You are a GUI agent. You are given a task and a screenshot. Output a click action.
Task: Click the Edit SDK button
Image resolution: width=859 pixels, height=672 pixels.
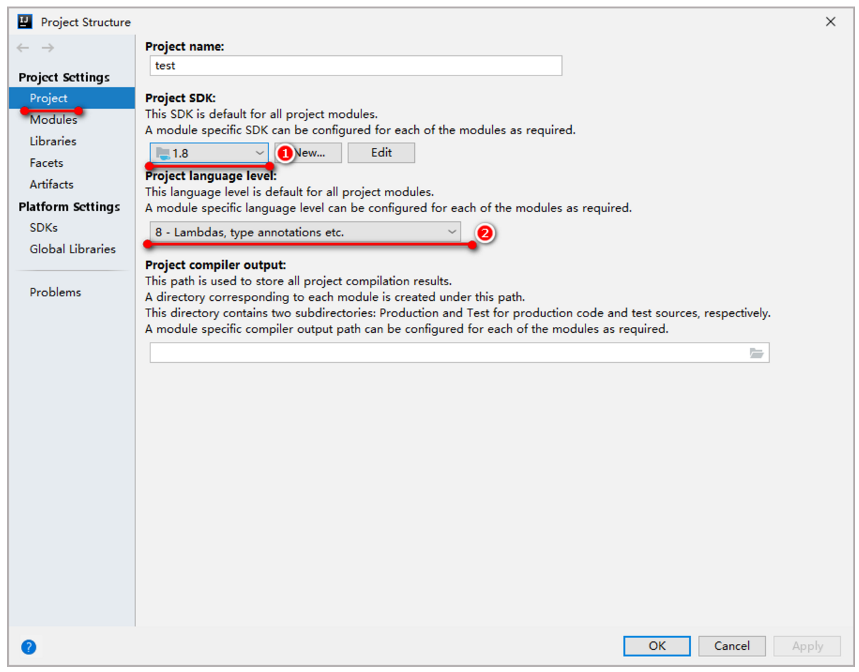(381, 153)
